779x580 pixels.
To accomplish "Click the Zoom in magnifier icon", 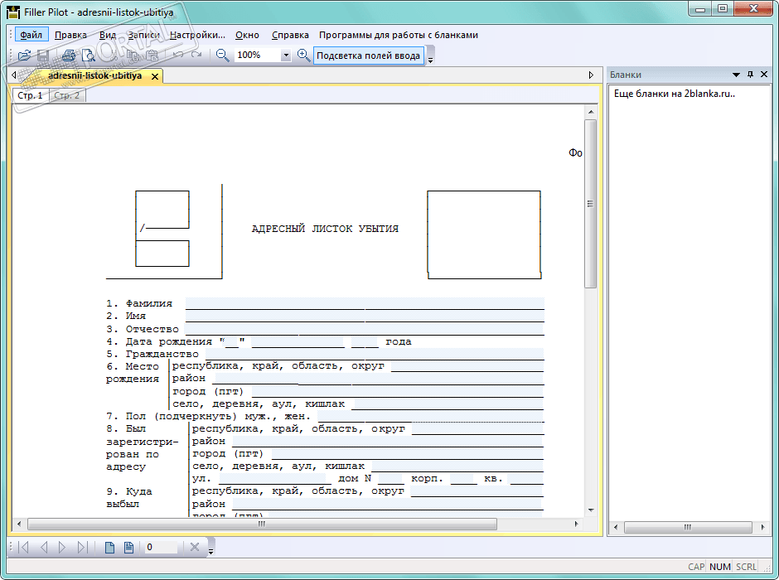I will 303,56.
